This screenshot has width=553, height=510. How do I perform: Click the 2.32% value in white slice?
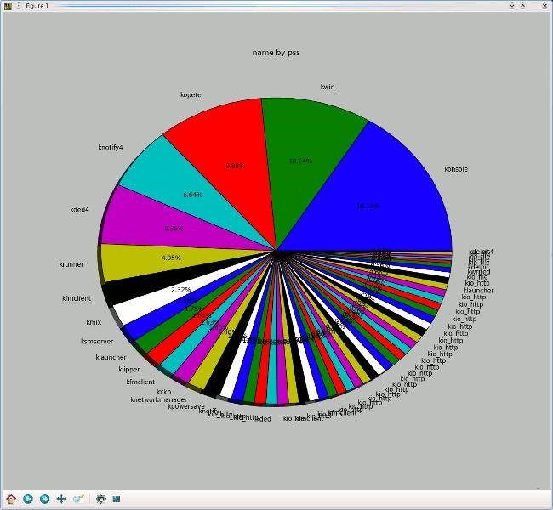click(x=181, y=290)
